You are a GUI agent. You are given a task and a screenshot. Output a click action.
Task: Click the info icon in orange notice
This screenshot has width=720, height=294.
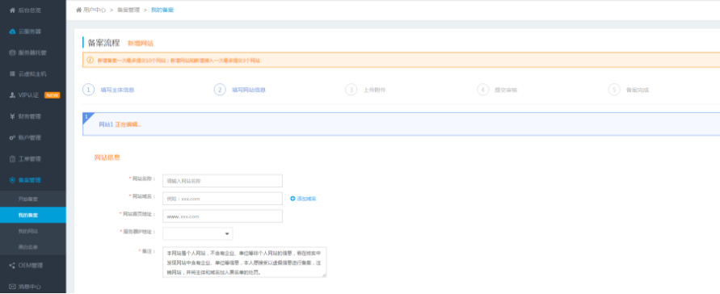pos(90,60)
